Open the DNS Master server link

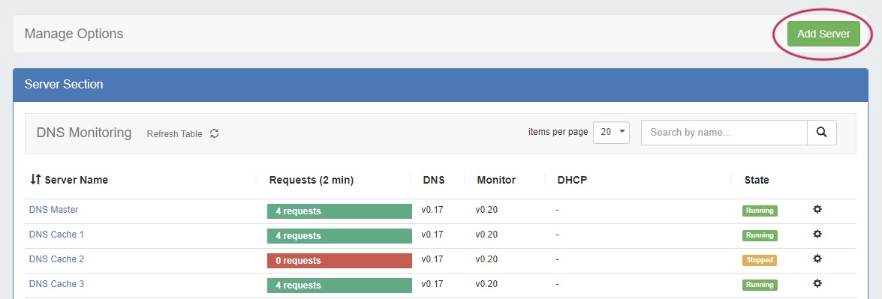point(53,210)
